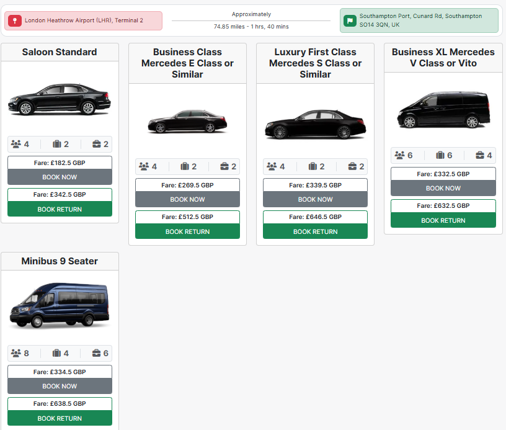506x430 pixels.
Task: Click briefcase icon on Minibus 9 Seater card
Action: click(97, 353)
